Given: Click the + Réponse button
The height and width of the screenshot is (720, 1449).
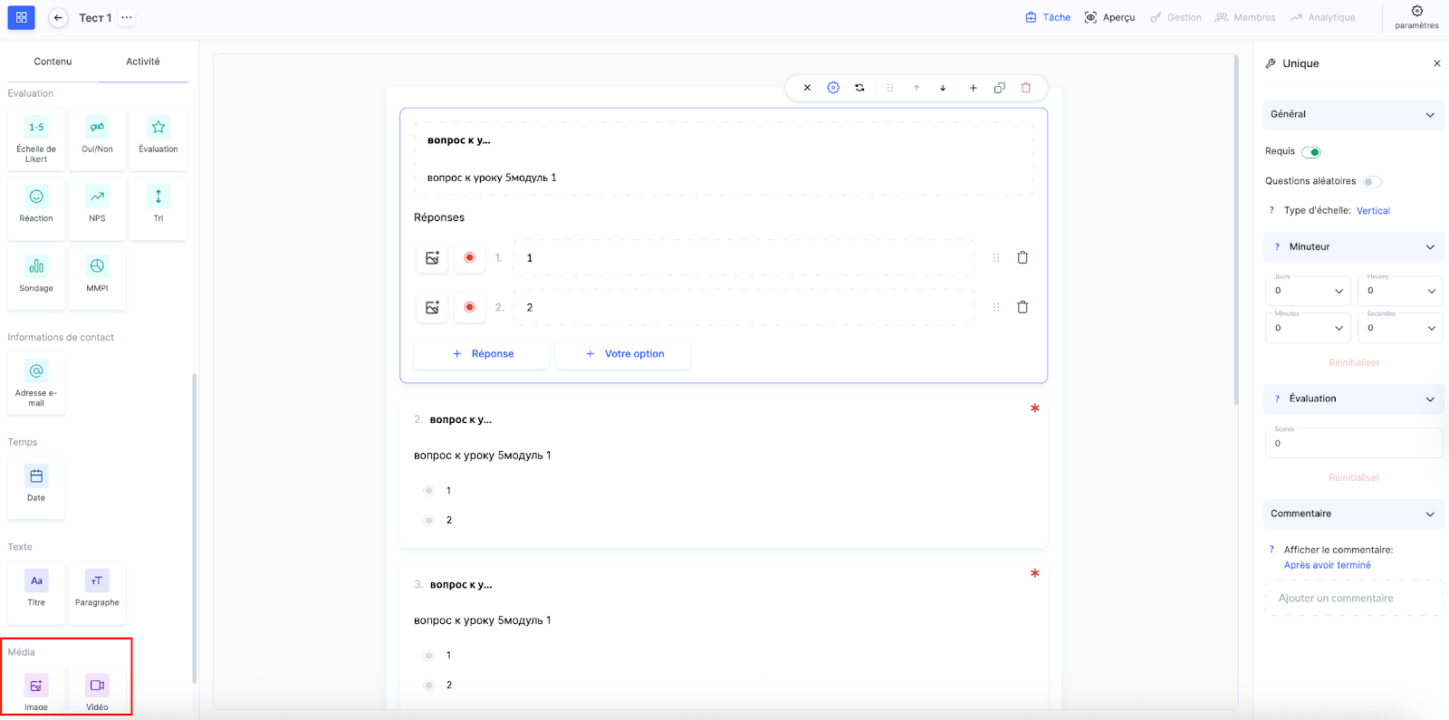Looking at the screenshot, I should 482,354.
